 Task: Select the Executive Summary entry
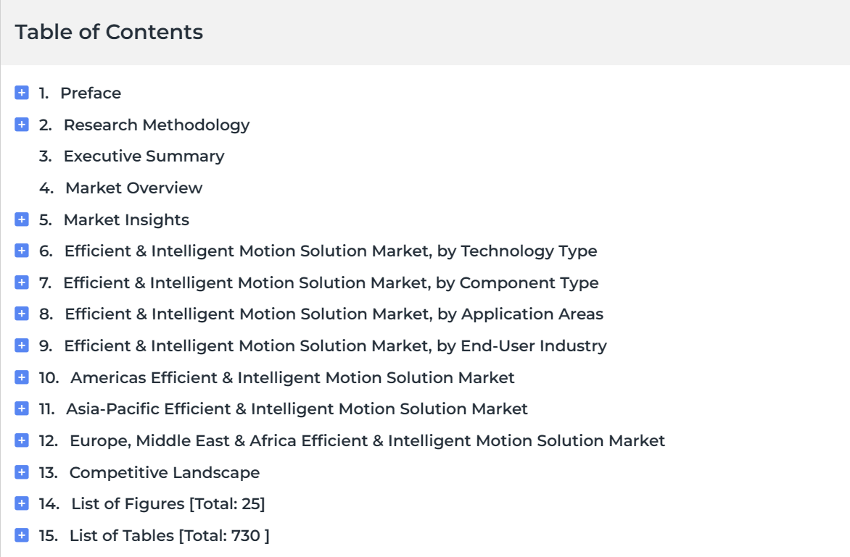(144, 156)
